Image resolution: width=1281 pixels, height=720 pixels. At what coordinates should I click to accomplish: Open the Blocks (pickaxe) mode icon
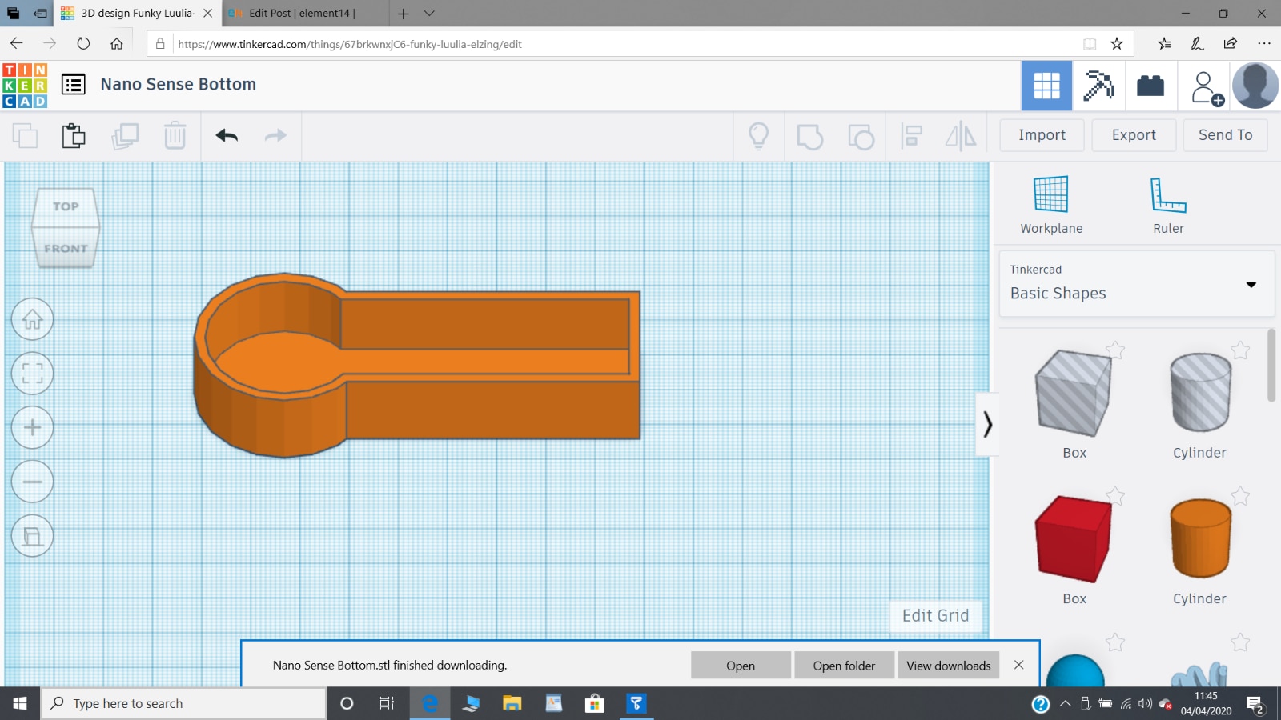point(1098,86)
